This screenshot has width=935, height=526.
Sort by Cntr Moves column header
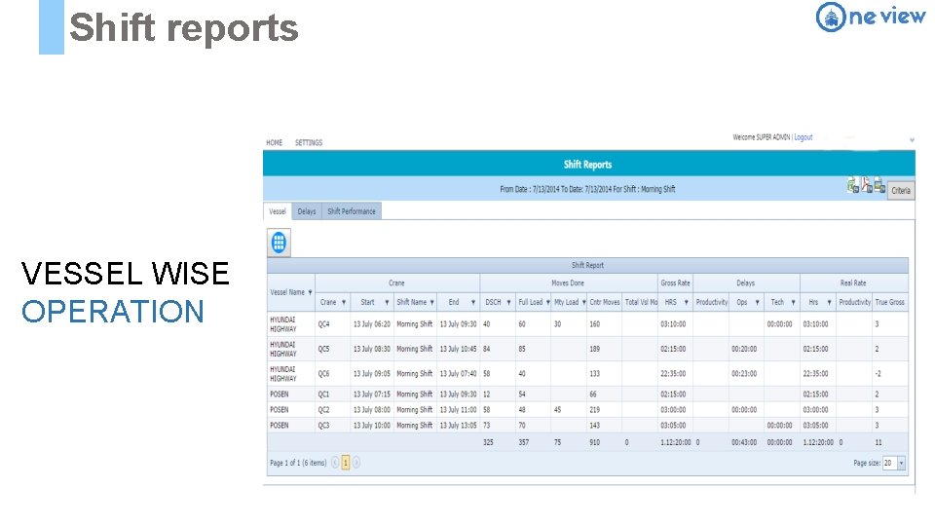pyautogui.click(x=604, y=302)
